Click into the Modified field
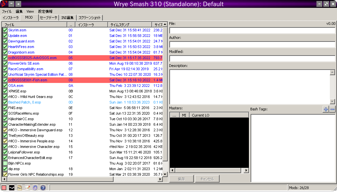 252,58
